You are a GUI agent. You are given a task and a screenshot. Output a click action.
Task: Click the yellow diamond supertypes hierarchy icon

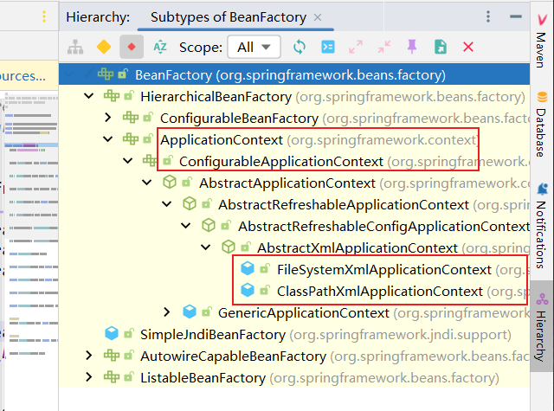(x=104, y=47)
